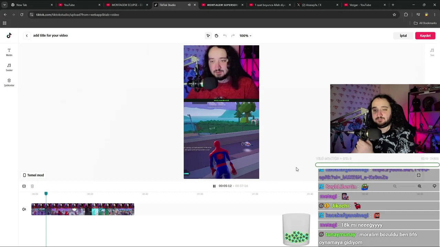Delete the selected clip with trash icon
The height and width of the screenshot is (247, 440).
32,186
